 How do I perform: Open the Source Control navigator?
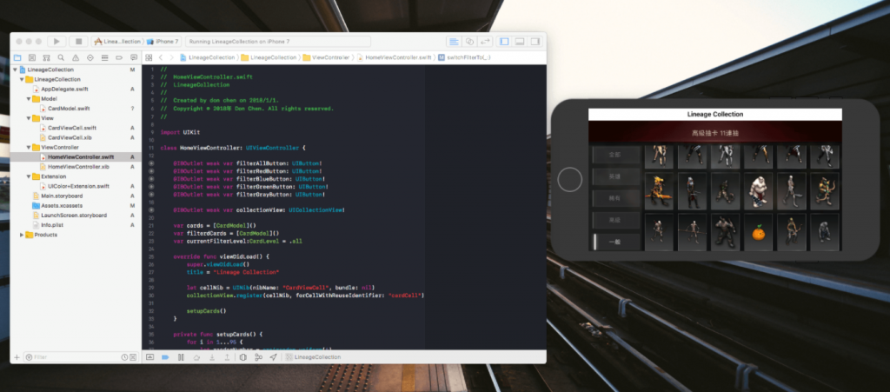coord(32,58)
